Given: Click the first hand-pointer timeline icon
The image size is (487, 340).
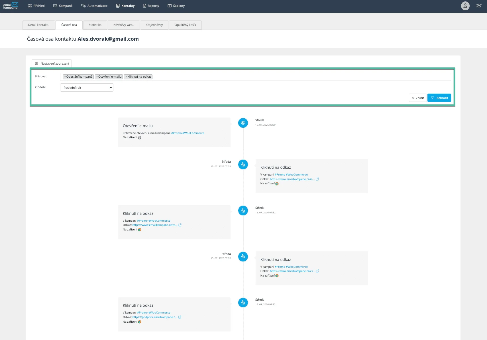Looking at the screenshot, I should (x=243, y=164).
